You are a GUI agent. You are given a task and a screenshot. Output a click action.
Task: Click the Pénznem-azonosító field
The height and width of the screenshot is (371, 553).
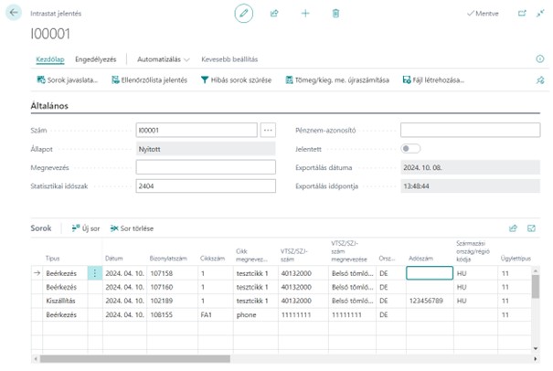[x=470, y=130]
